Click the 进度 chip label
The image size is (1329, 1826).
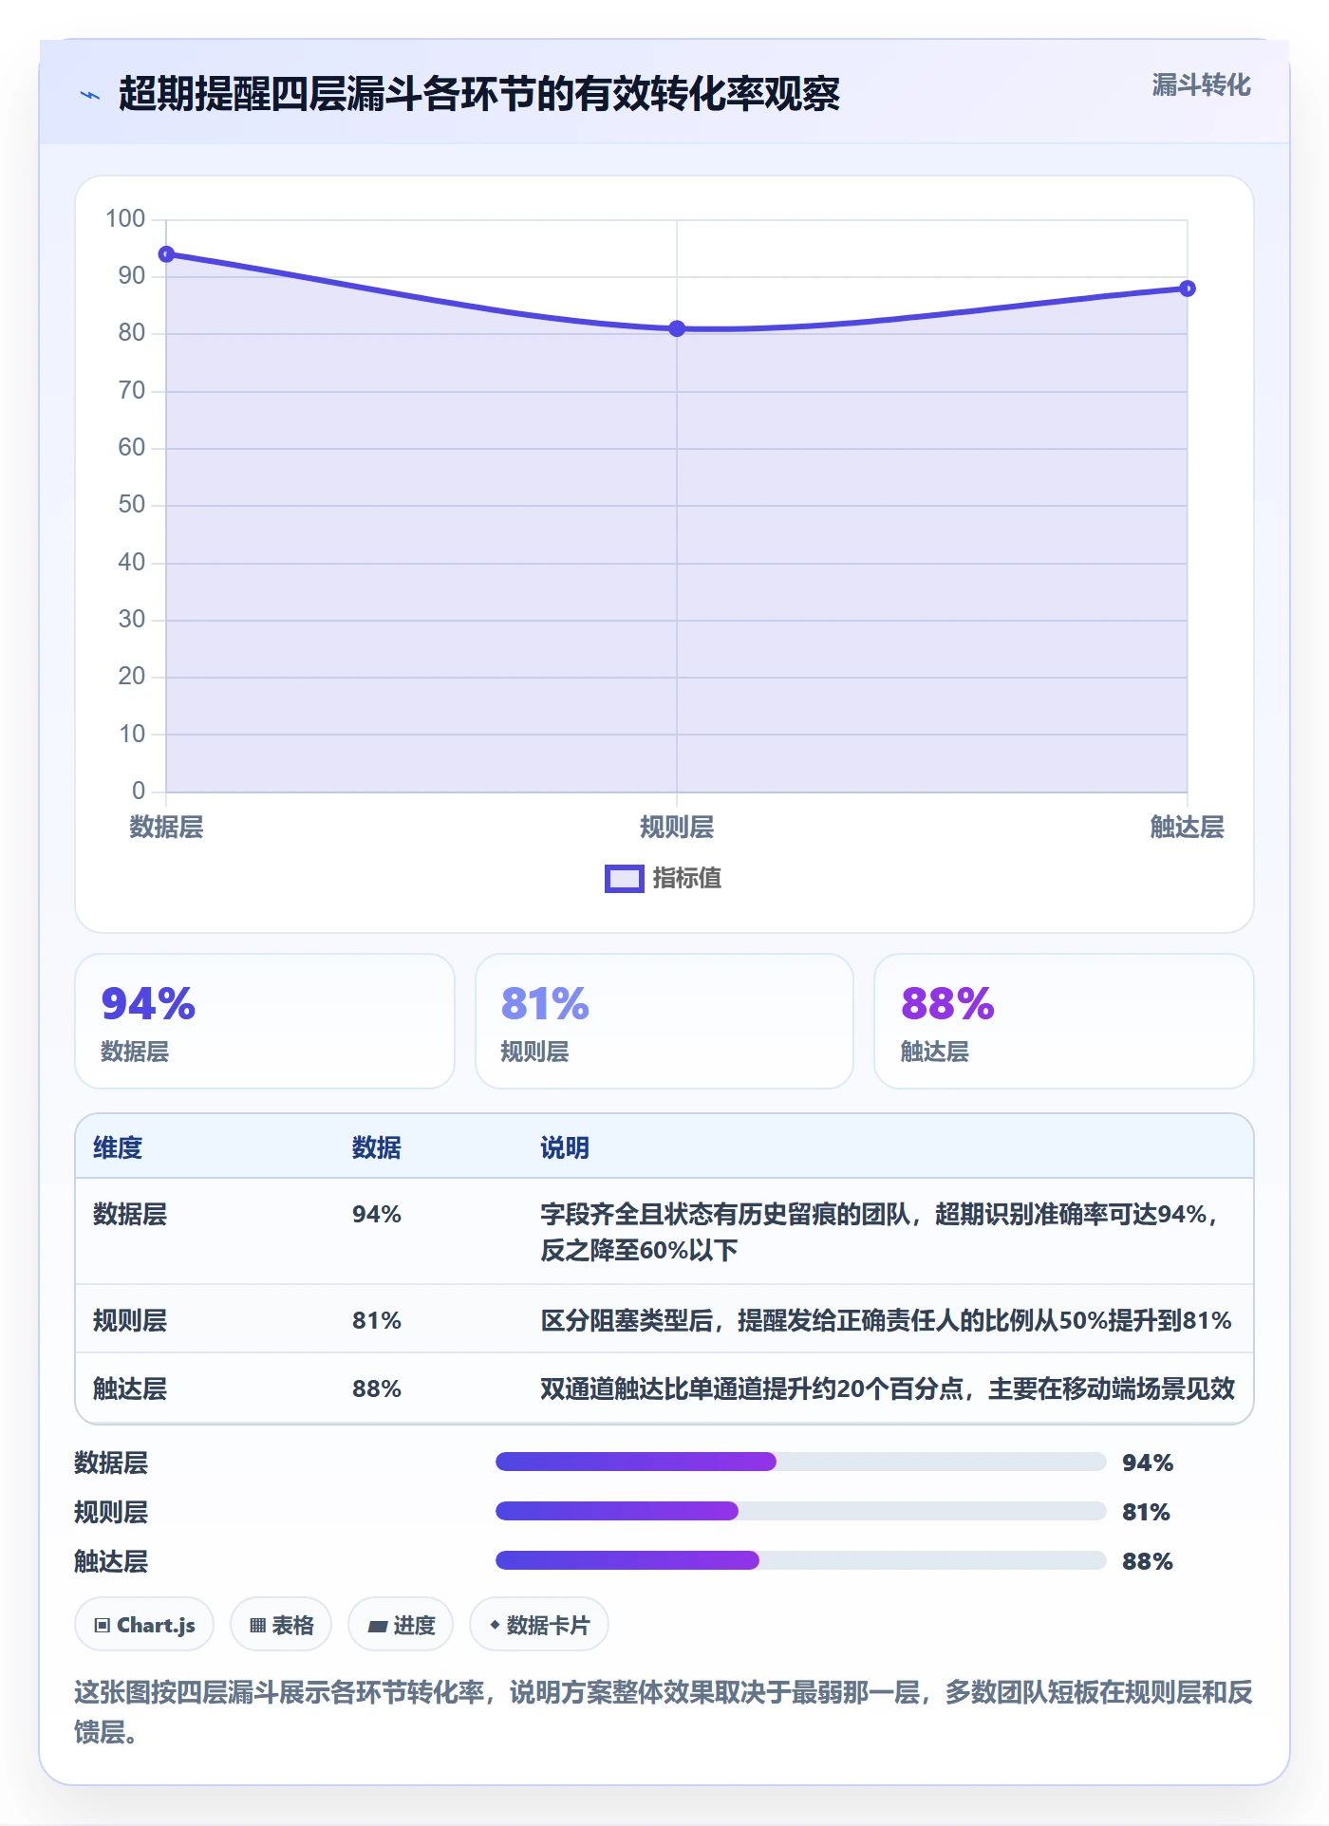click(414, 1626)
